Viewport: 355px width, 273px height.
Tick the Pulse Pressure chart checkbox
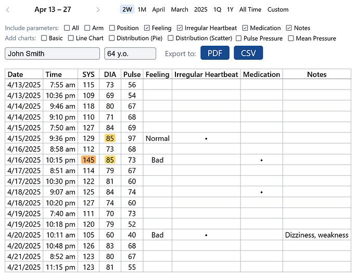238,38
